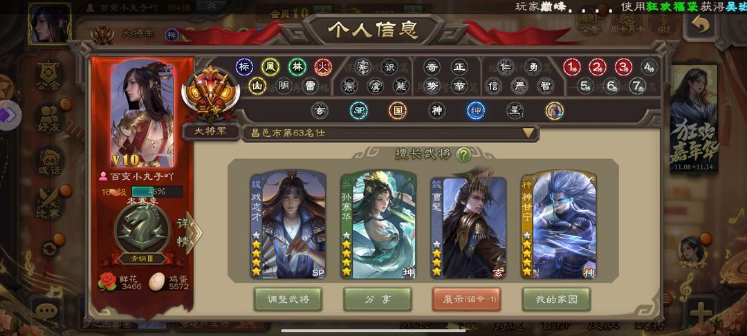Open the 公会 guild sidebar icon

[x=50, y=75]
